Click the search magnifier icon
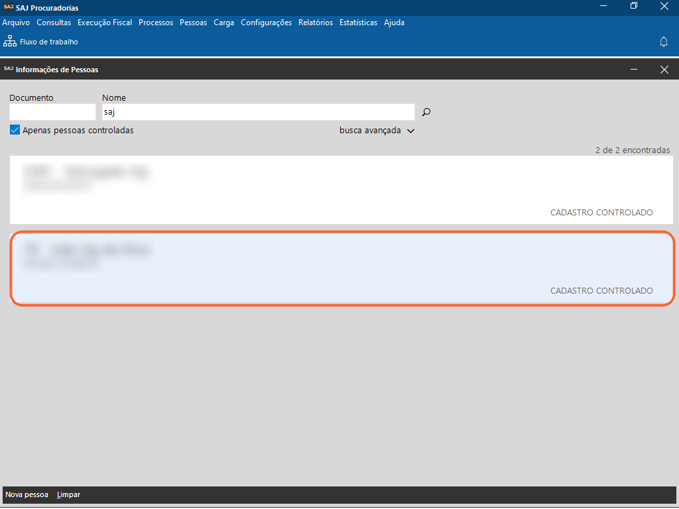This screenshot has width=679, height=509. (x=426, y=112)
